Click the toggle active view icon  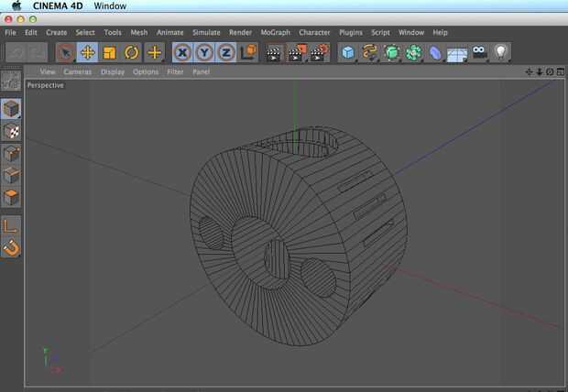pyautogui.click(x=561, y=71)
